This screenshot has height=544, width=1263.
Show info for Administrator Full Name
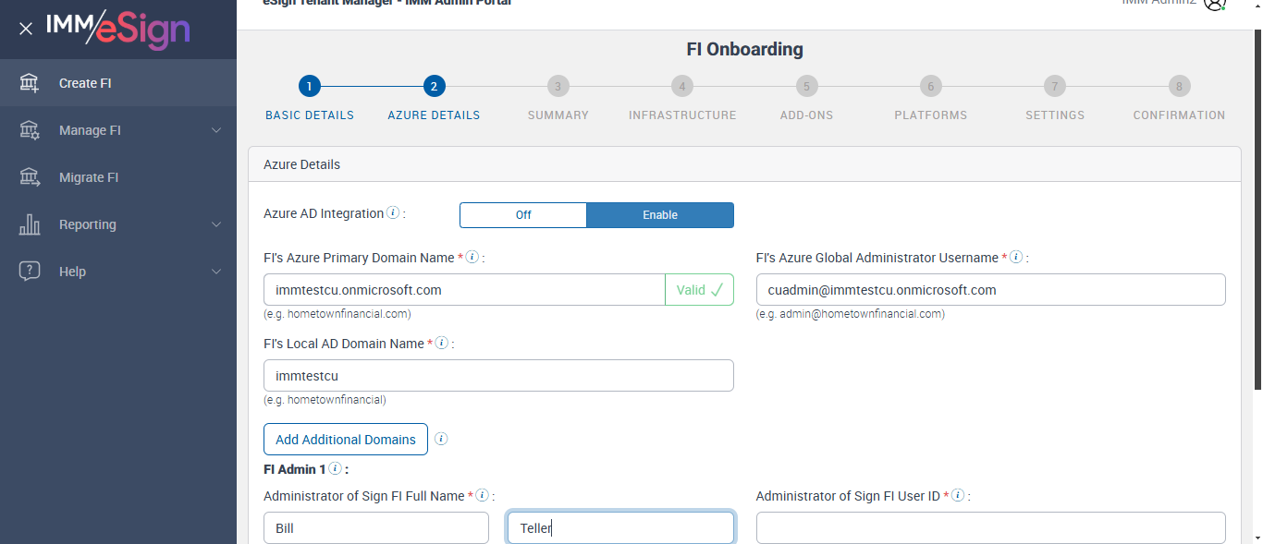pyautogui.click(x=483, y=496)
